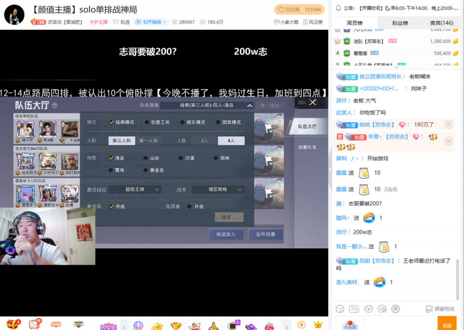The width and height of the screenshot is (464, 330).
Task: Click the announcement bell icon
Action: (338, 8)
